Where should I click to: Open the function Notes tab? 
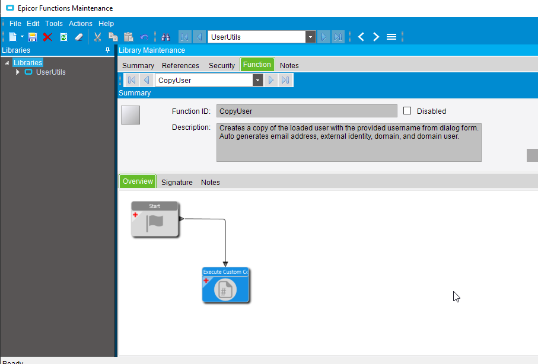point(211,183)
